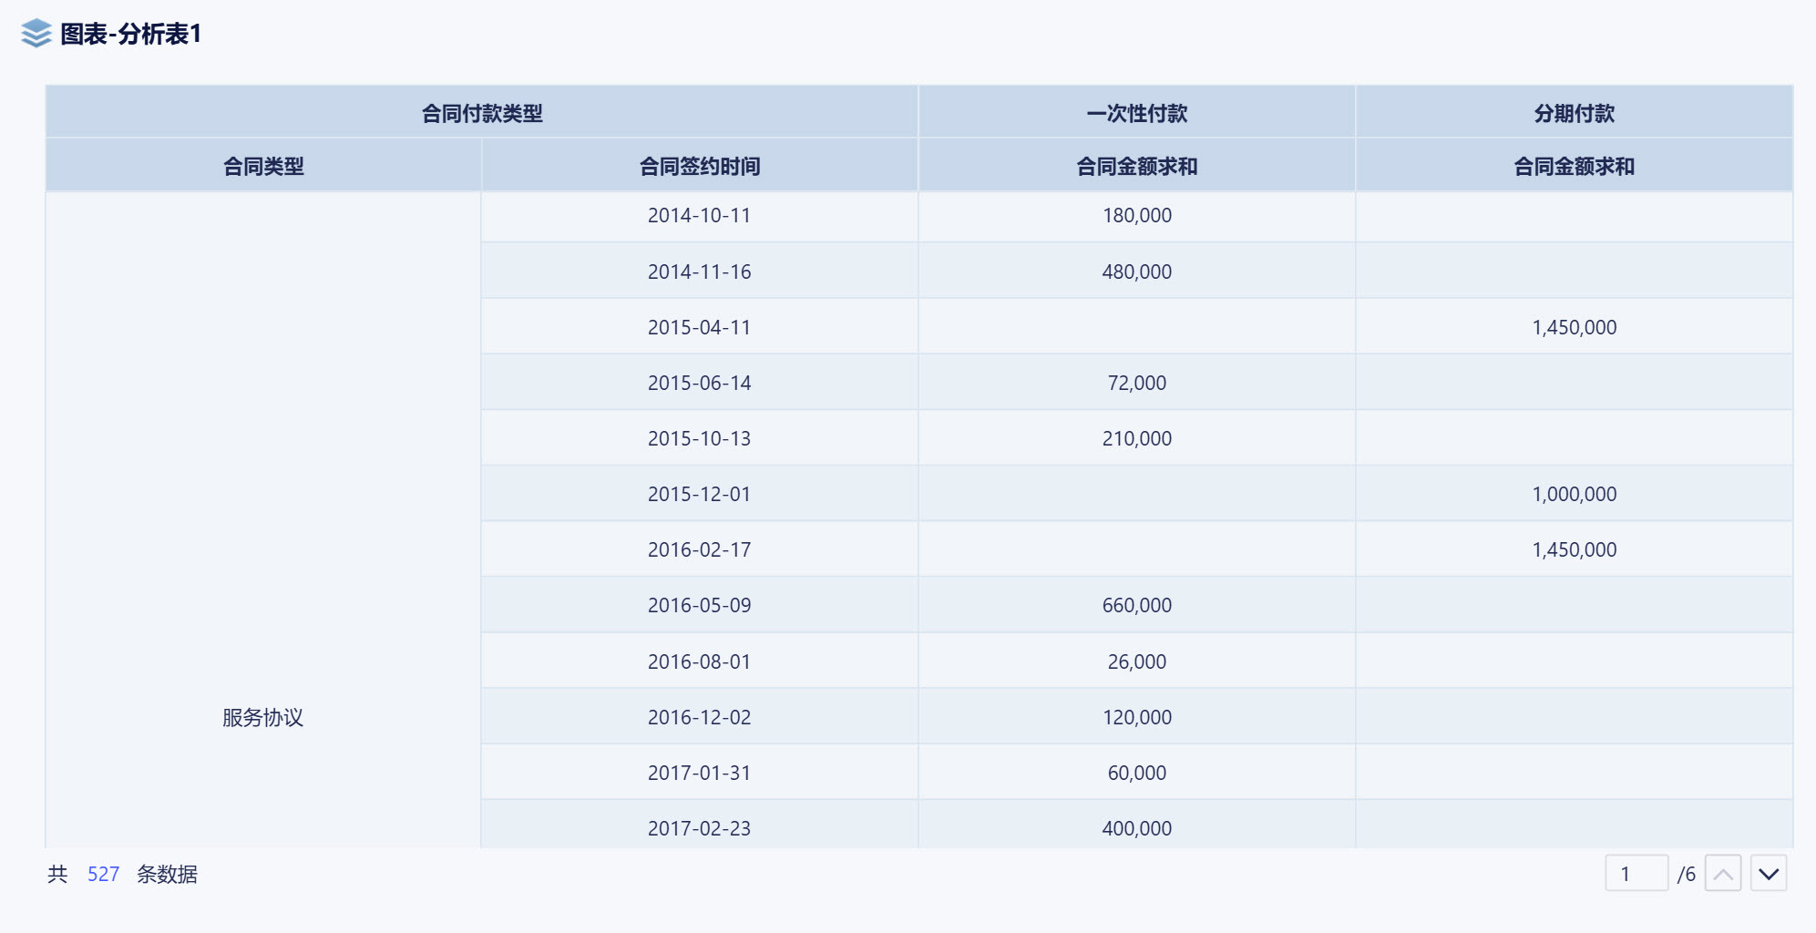Image resolution: width=1816 pixels, height=933 pixels.
Task: Go to next page with down chevron
Action: point(1768,874)
